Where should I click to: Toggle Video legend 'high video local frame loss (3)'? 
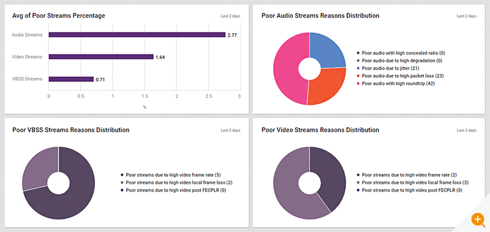(x=412, y=182)
